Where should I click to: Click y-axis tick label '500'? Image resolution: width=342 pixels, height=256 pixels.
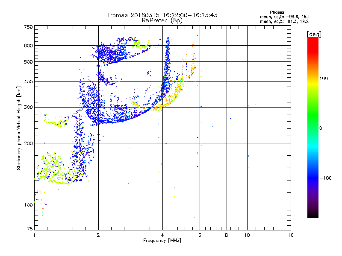(28, 62)
